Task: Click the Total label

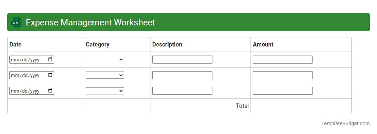Action: click(x=243, y=106)
